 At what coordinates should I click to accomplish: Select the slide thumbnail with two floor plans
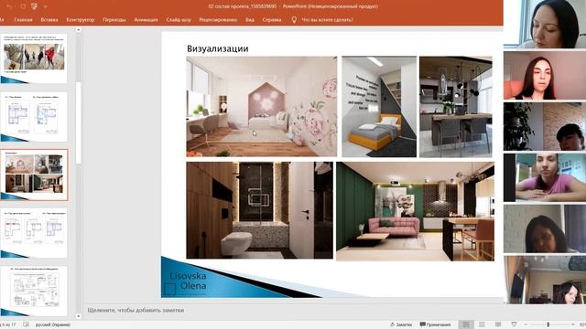click(x=34, y=117)
